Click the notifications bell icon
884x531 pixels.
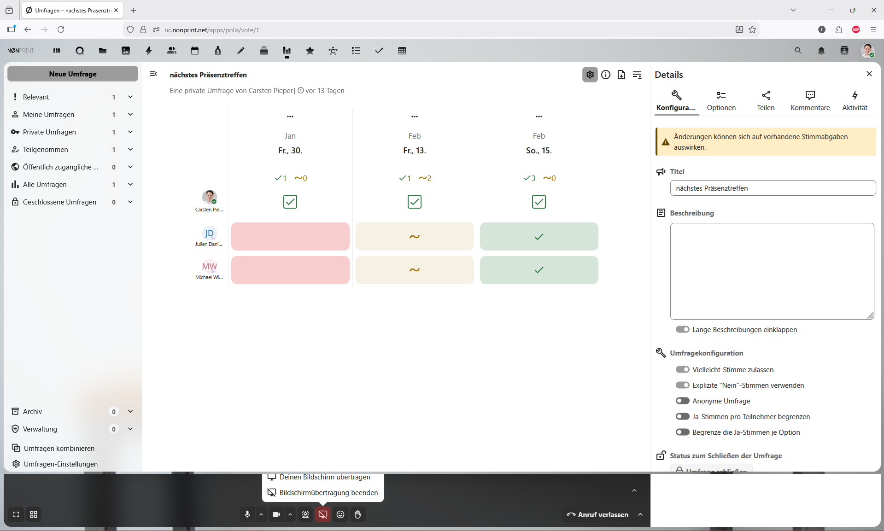(821, 51)
